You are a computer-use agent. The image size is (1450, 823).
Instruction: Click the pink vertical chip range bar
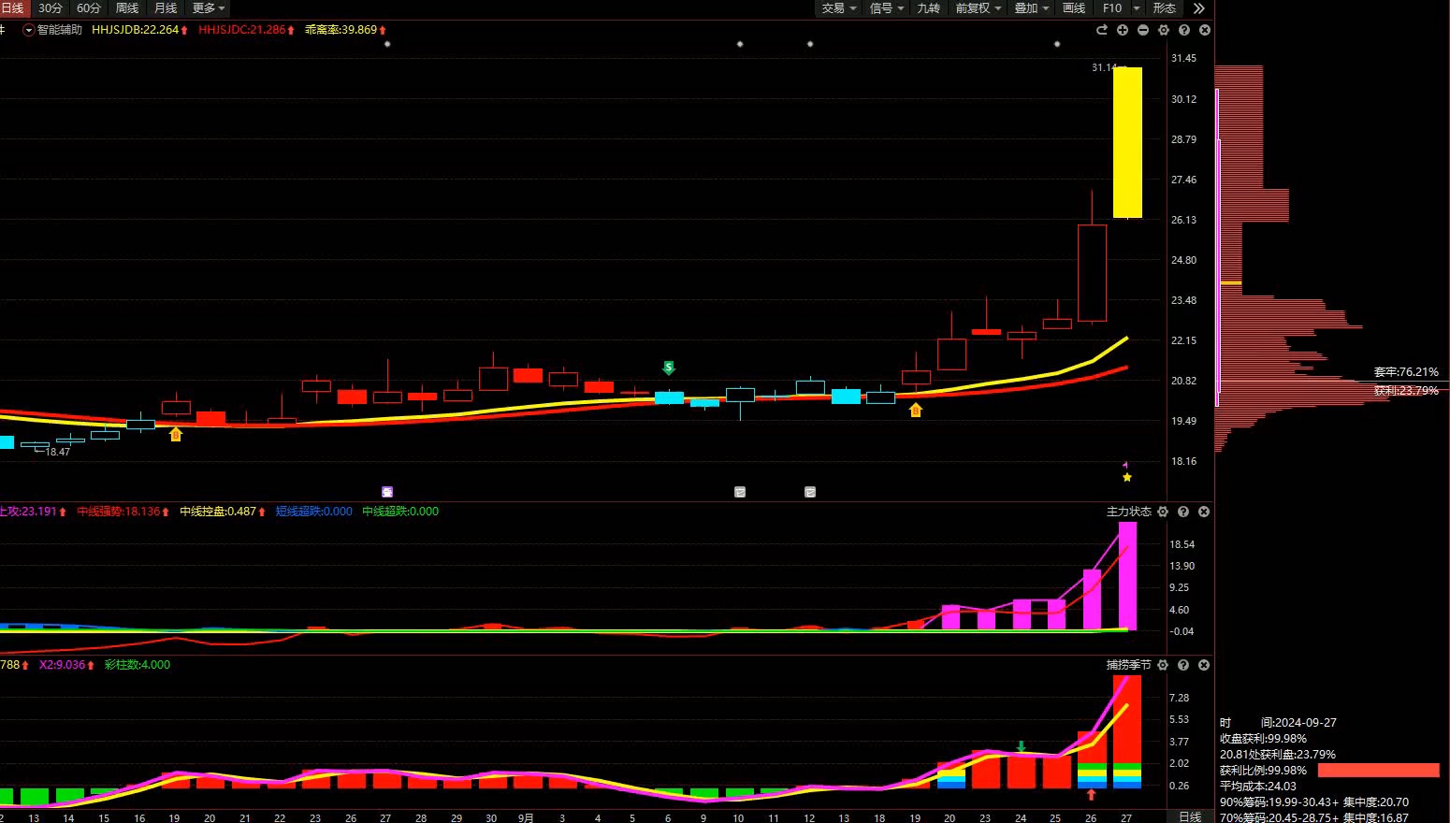[x=1217, y=248]
